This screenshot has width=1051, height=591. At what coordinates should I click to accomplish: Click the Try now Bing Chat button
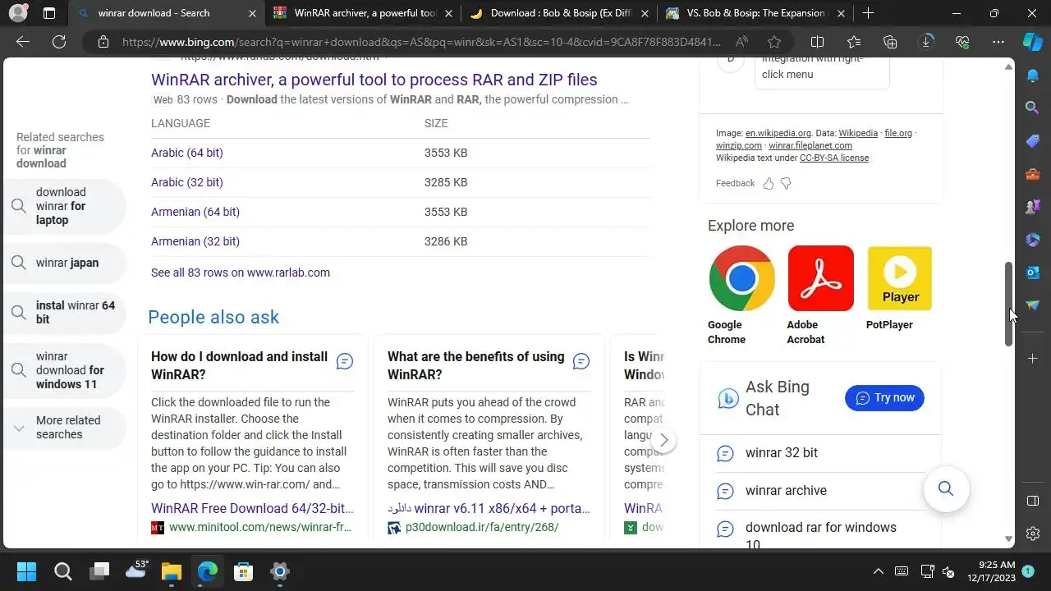pyautogui.click(x=884, y=398)
